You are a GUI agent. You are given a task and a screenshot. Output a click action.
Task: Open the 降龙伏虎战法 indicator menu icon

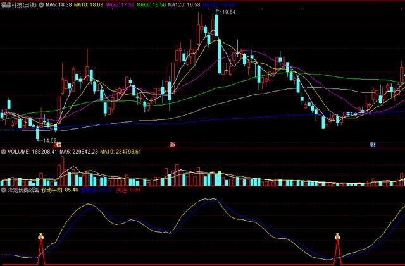[x=3, y=189]
